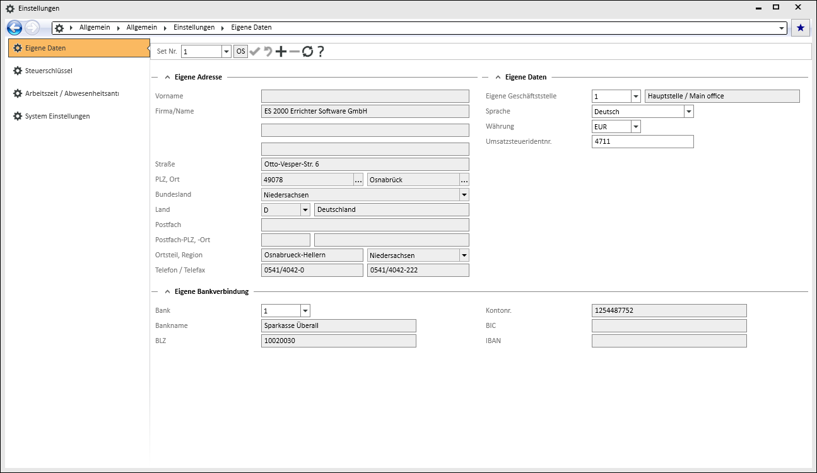The height and width of the screenshot is (473, 817).
Task: Click the Hauptstelle / Main office field
Action: pos(722,96)
